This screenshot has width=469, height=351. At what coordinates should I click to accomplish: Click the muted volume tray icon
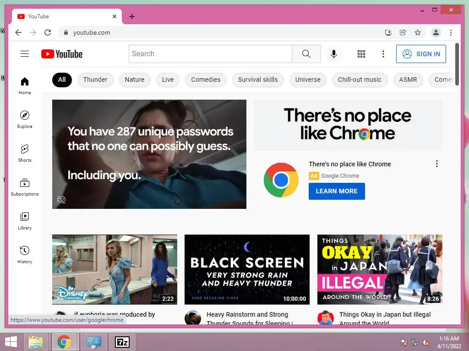(x=425, y=342)
